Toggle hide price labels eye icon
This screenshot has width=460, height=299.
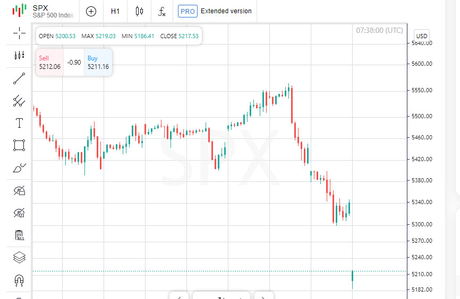19,213
